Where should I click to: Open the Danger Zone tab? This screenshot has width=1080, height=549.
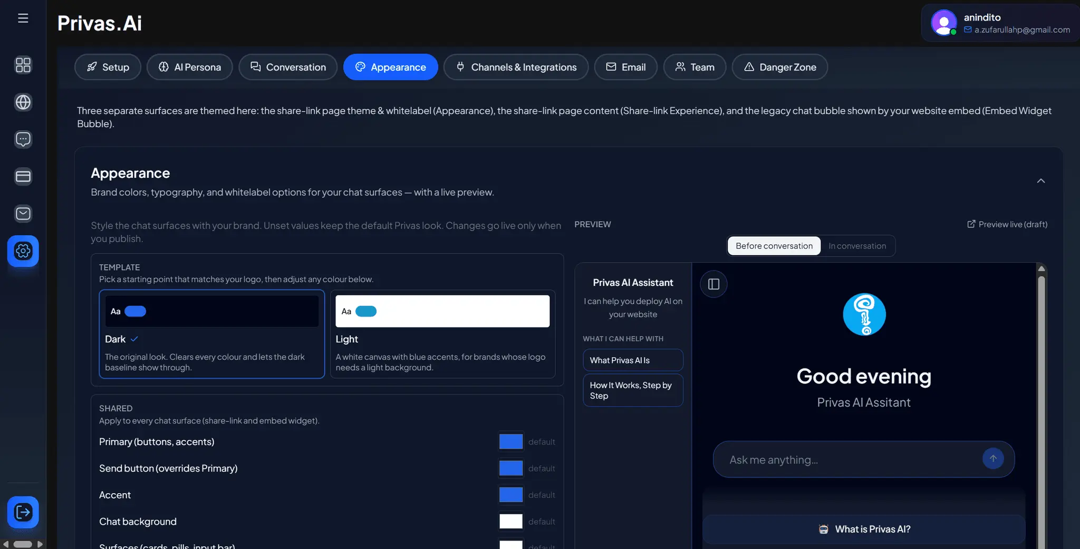[x=780, y=67]
